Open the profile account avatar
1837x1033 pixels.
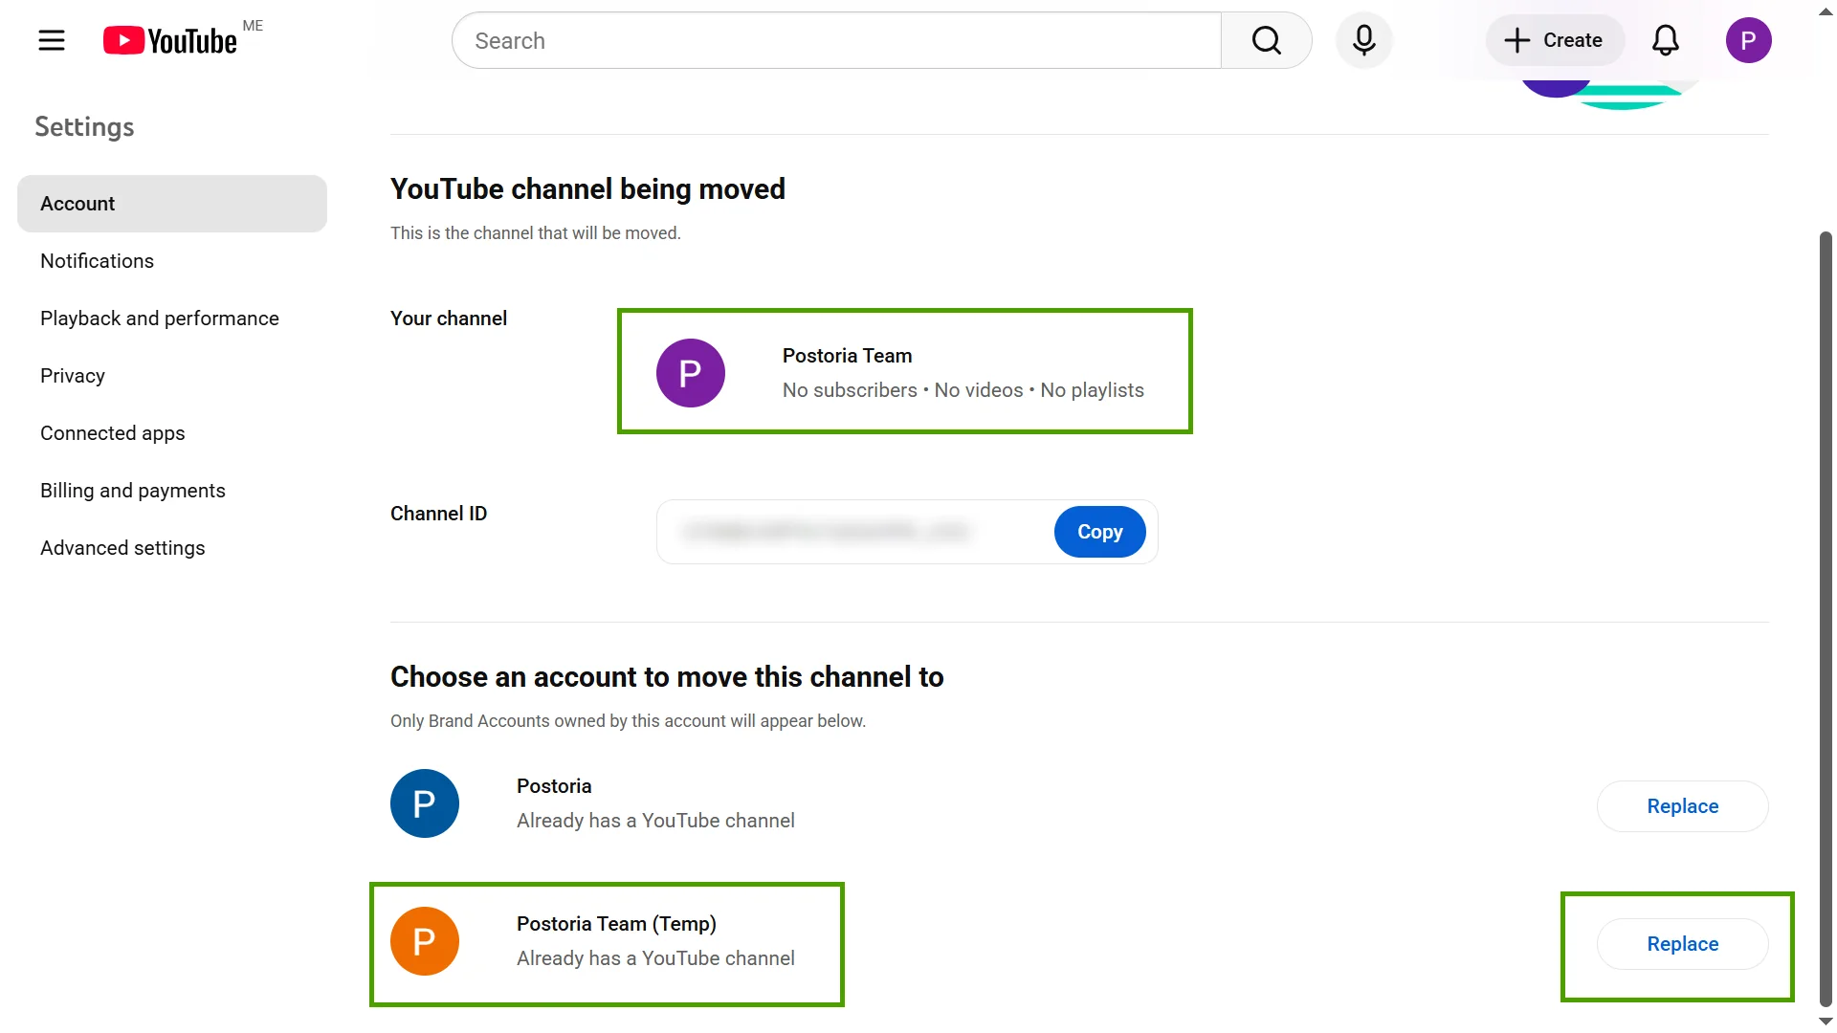tap(1749, 40)
